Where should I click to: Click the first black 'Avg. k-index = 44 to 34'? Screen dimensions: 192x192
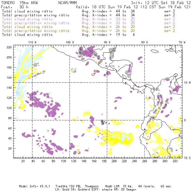[108, 11]
